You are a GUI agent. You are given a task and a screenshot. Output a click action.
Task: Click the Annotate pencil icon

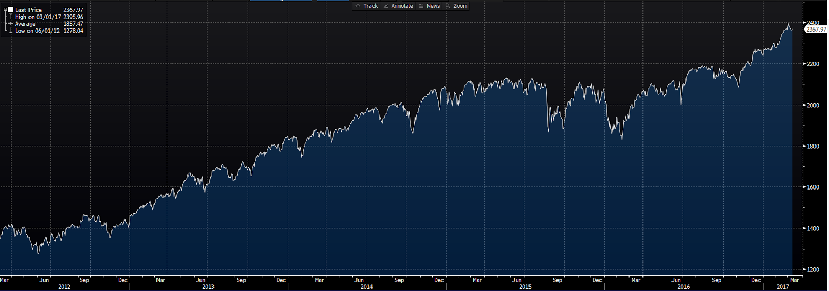click(385, 6)
